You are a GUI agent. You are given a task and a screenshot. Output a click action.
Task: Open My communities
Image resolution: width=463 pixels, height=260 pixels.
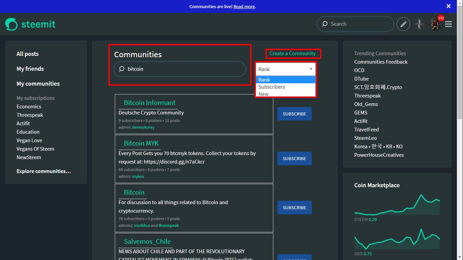[x=38, y=84]
